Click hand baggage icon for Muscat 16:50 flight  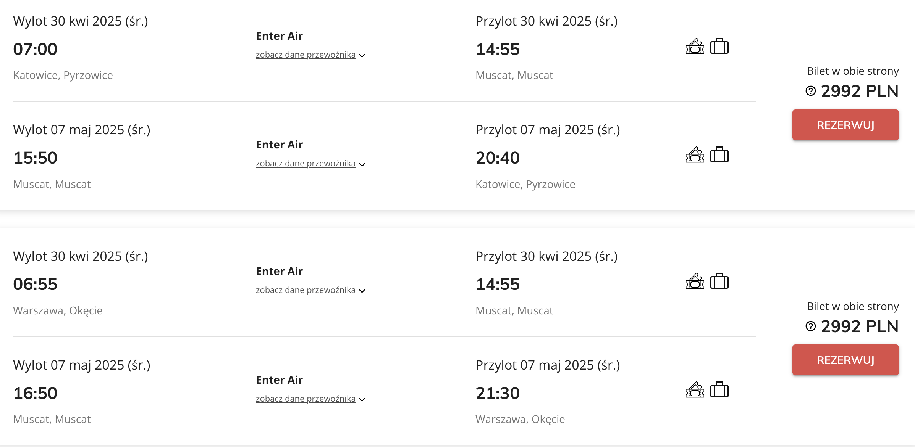coord(695,390)
